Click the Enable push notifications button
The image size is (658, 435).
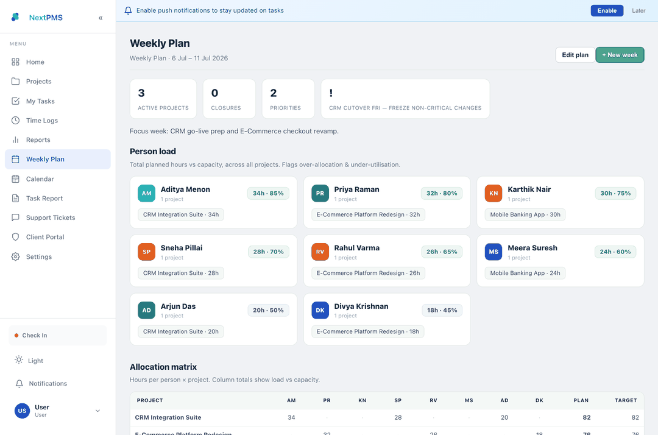click(607, 10)
